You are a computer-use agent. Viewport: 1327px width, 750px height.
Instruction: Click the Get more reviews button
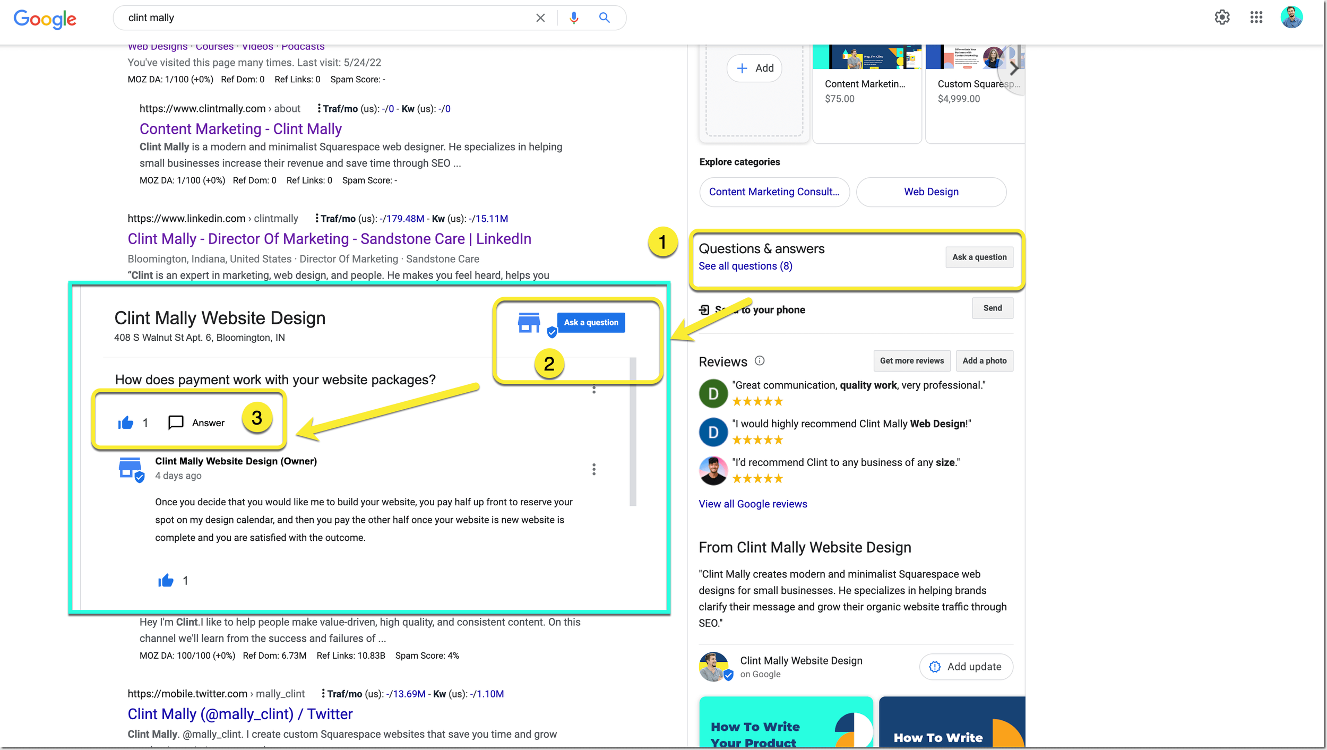[x=911, y=361]
